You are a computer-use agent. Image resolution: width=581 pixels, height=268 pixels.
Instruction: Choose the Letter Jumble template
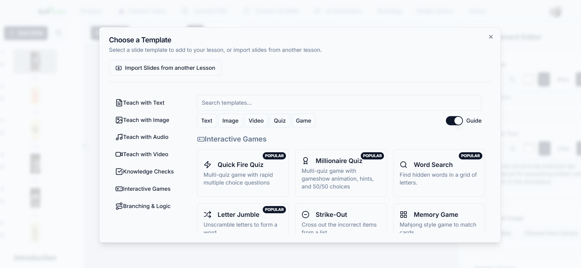[x=243, y=218]
